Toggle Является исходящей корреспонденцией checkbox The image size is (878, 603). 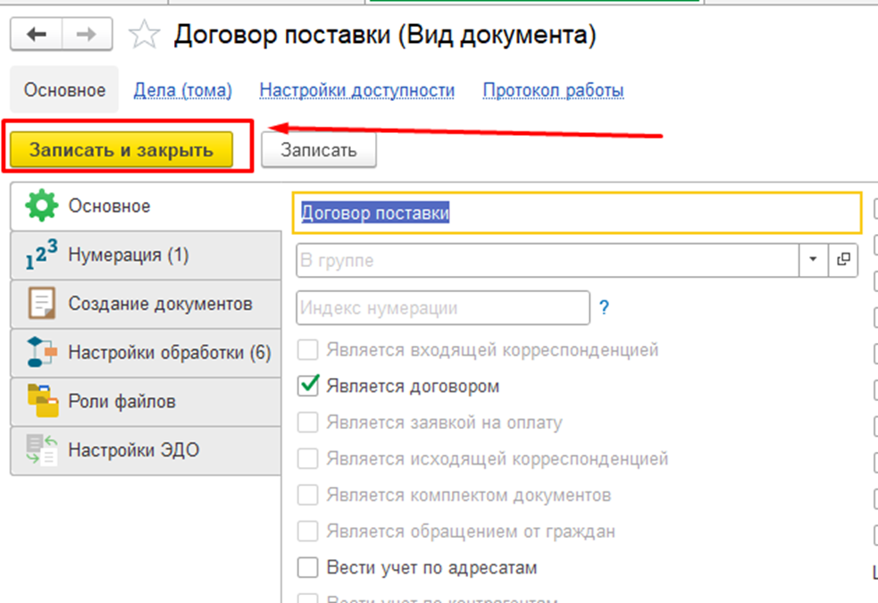[x=307, y=458]
